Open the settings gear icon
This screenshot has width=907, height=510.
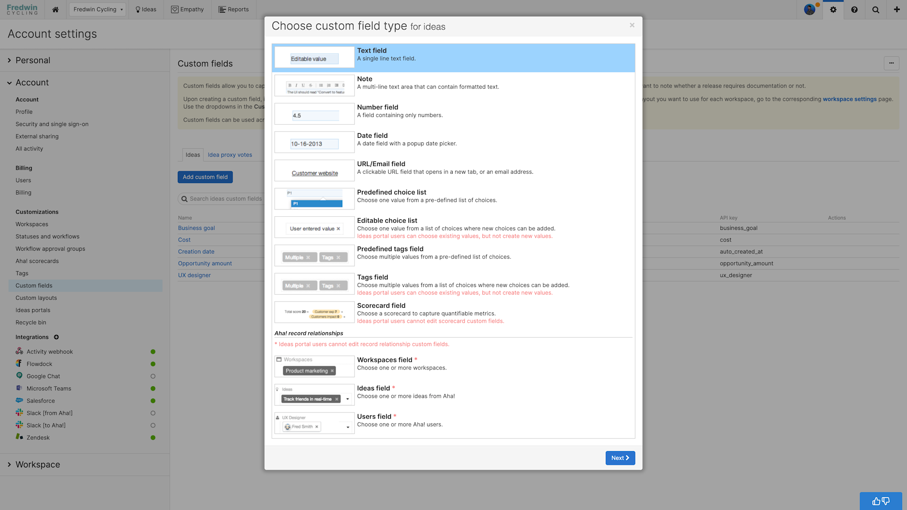pyautogui.click(x=833, y=10)
